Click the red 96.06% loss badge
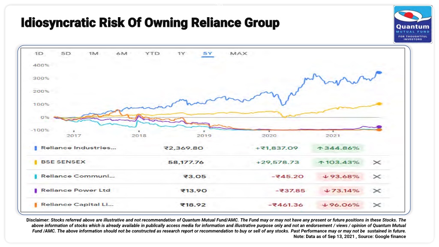Image resolution: width=439 pixels, height=247 pixels. (x=340, y=205)
